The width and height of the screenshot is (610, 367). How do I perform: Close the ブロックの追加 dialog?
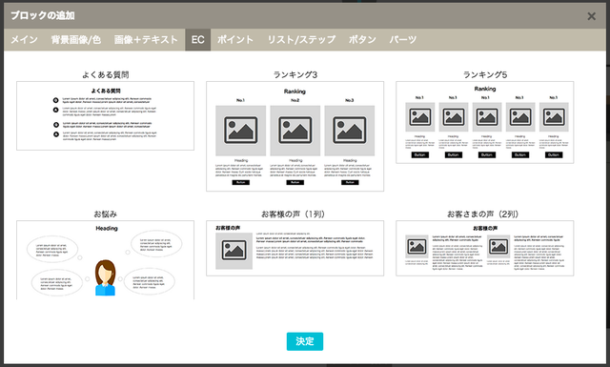[x=591, y=16]
